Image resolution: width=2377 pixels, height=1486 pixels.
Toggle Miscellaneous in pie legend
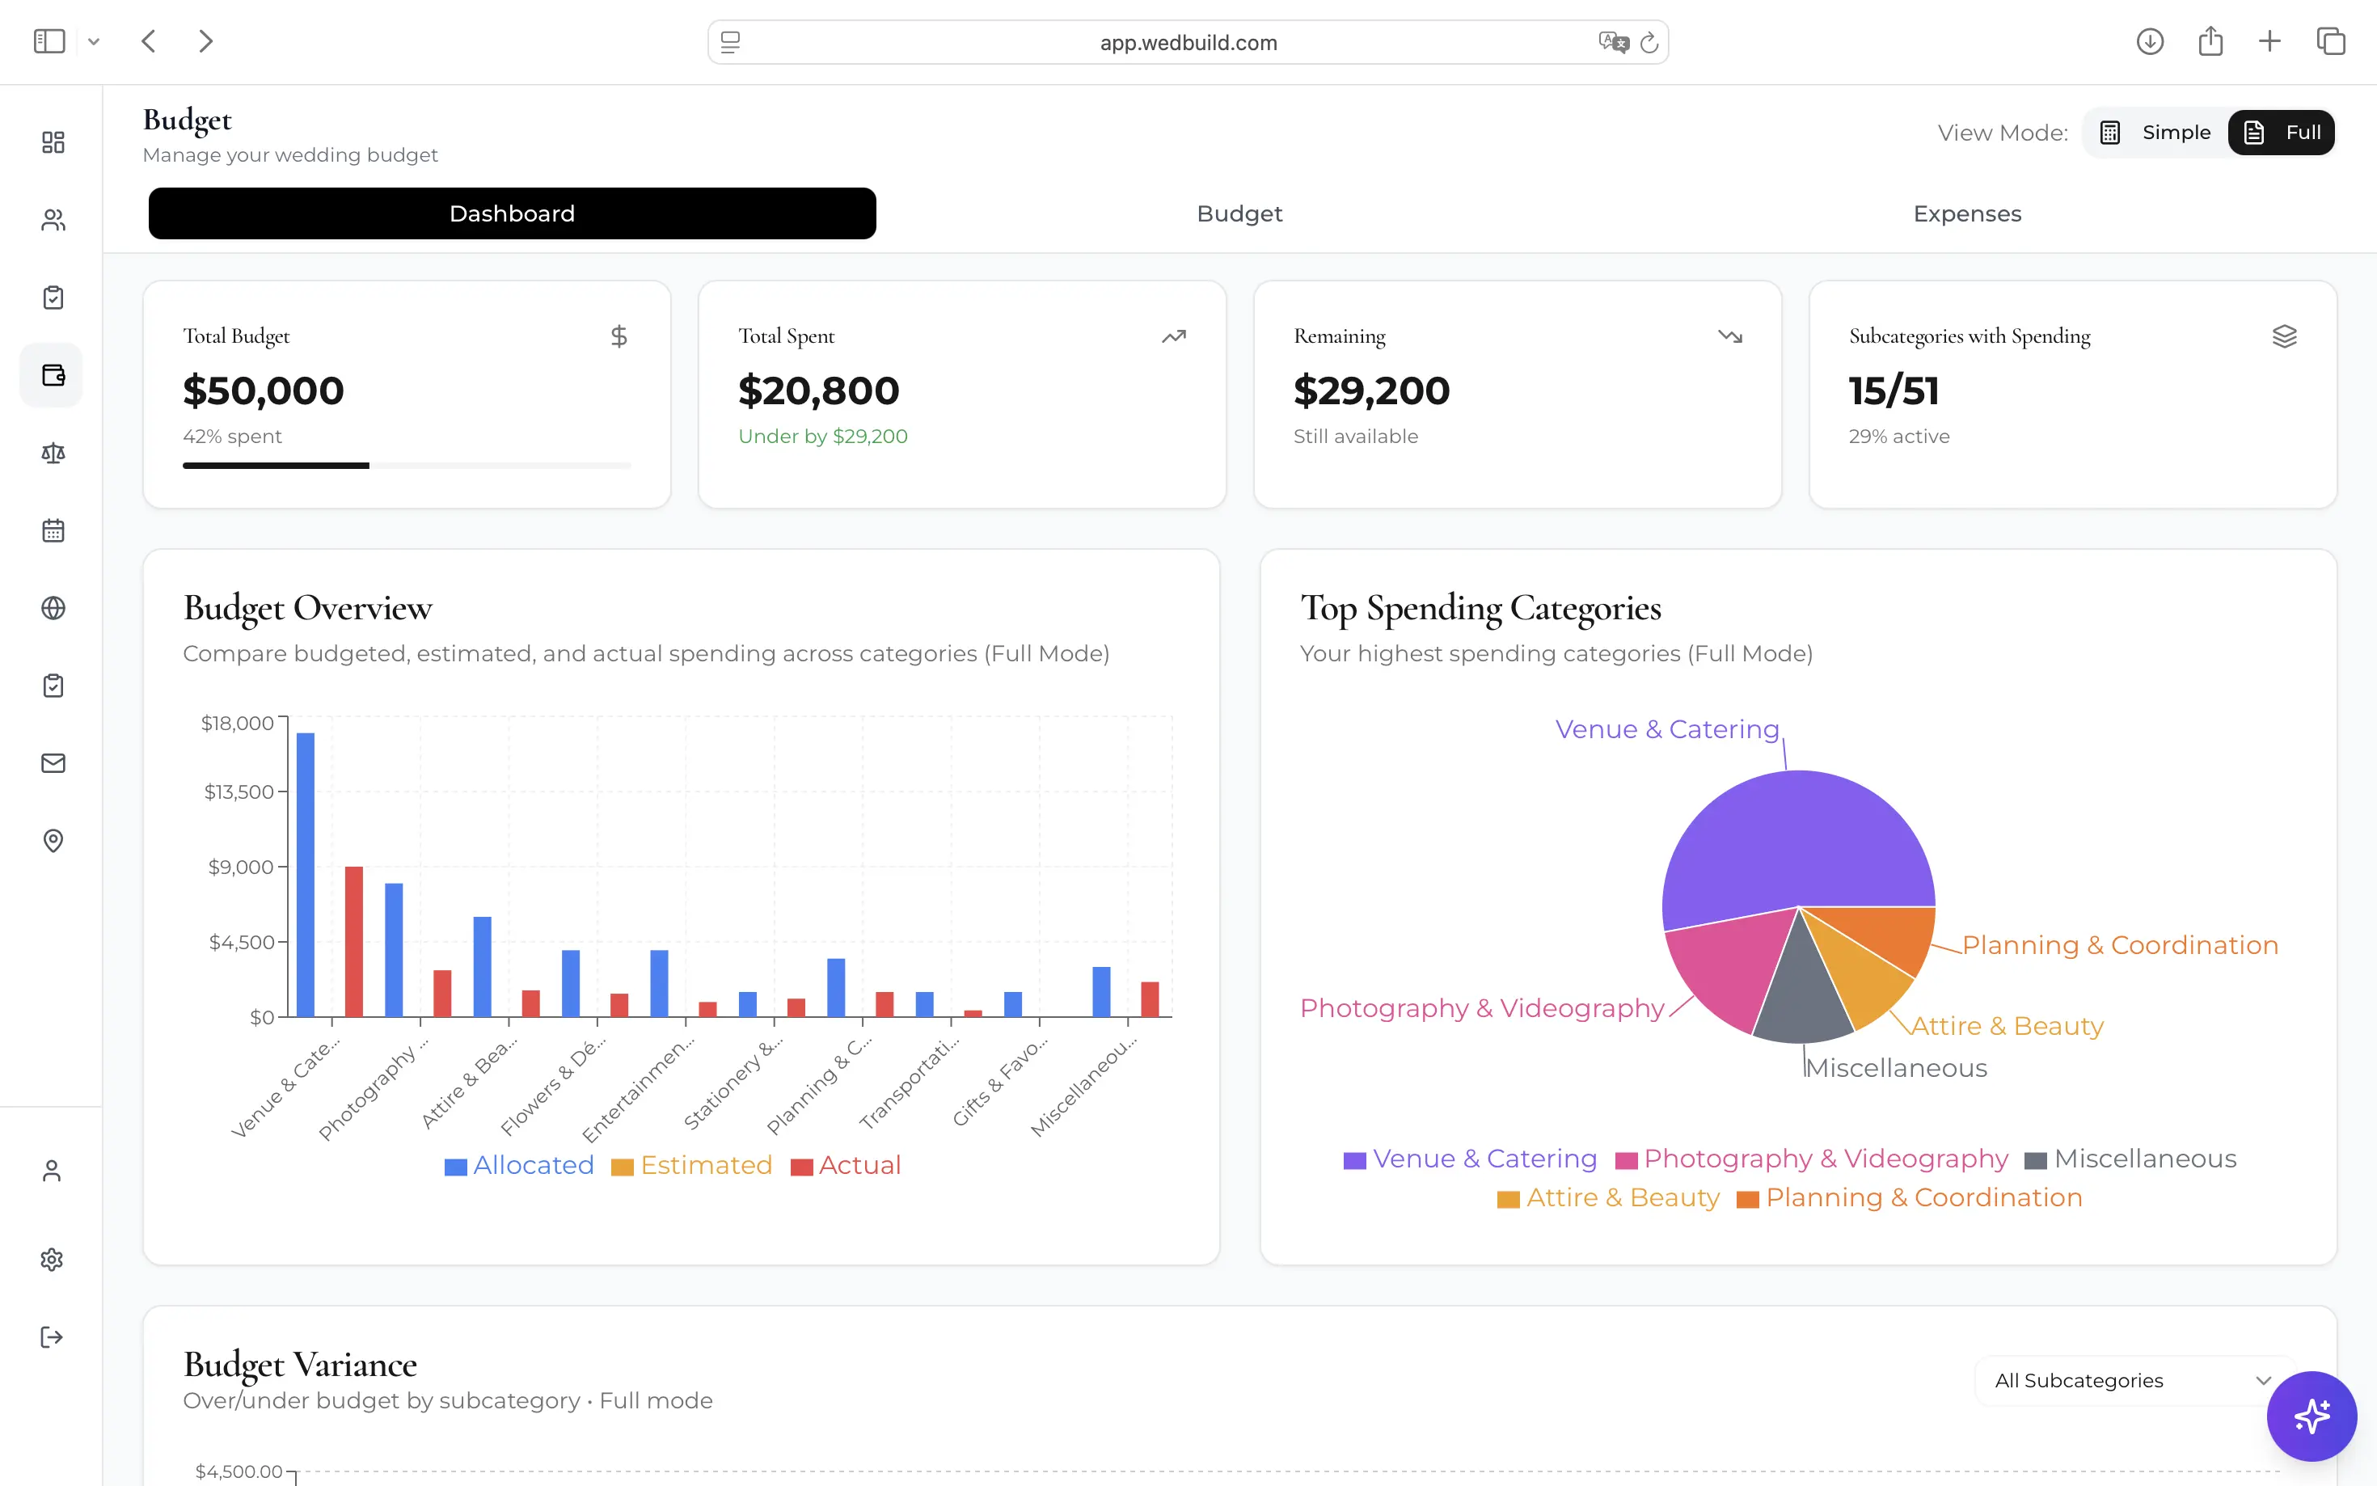[x=2130, y=1159]
